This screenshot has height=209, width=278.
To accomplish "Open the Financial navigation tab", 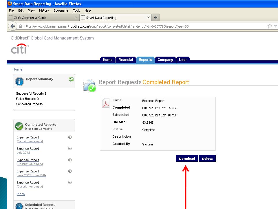I will 126,60.
